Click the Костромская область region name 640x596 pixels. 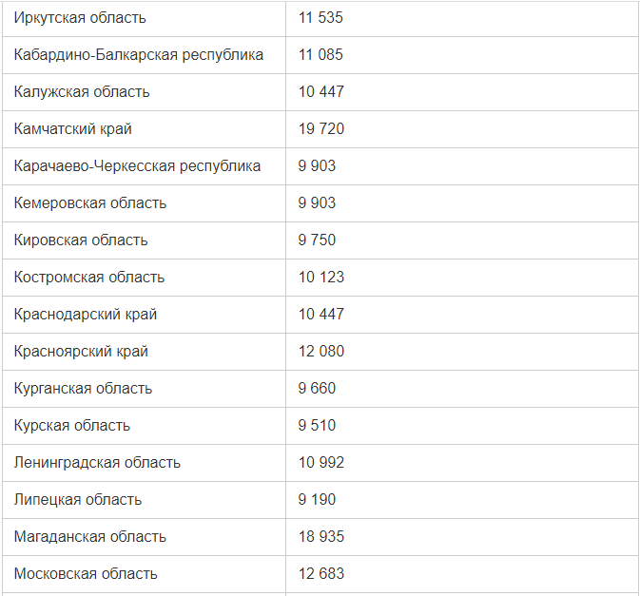tap(89, 278)
